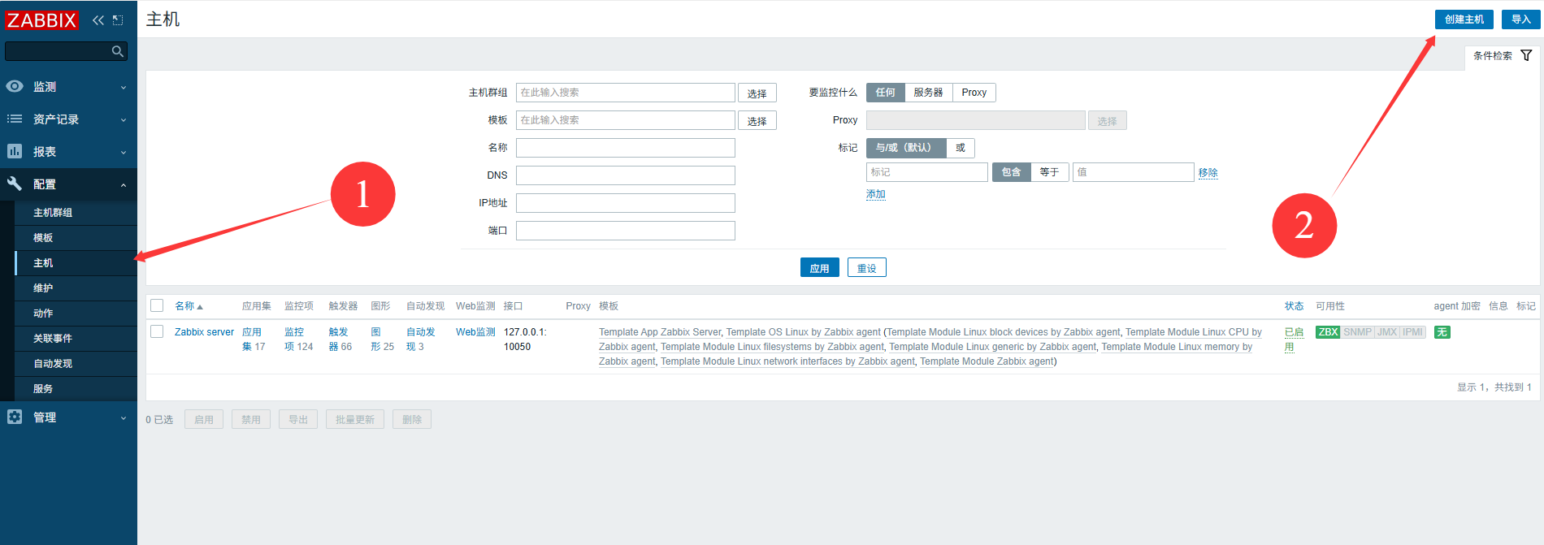The height and width of the screenshot is (545, 1544).
Task: Focus 标记 tag name field
Action: (x=926, y=172)
